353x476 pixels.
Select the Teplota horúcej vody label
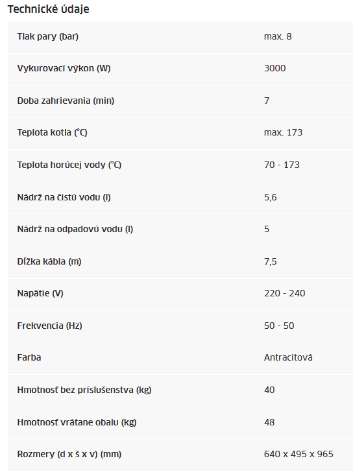[69, 165]
